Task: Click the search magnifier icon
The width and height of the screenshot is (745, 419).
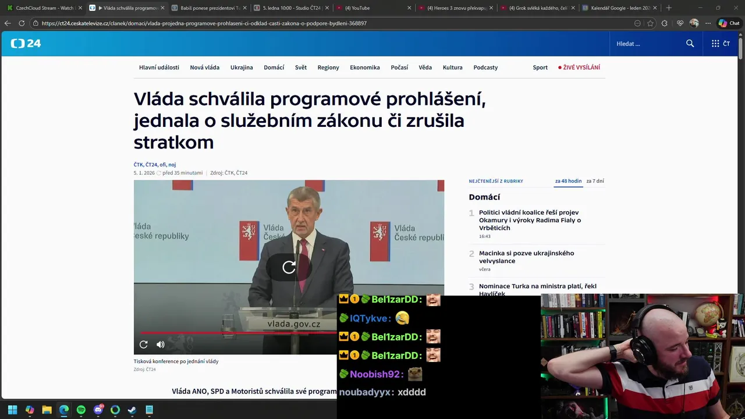Action: 690,44
